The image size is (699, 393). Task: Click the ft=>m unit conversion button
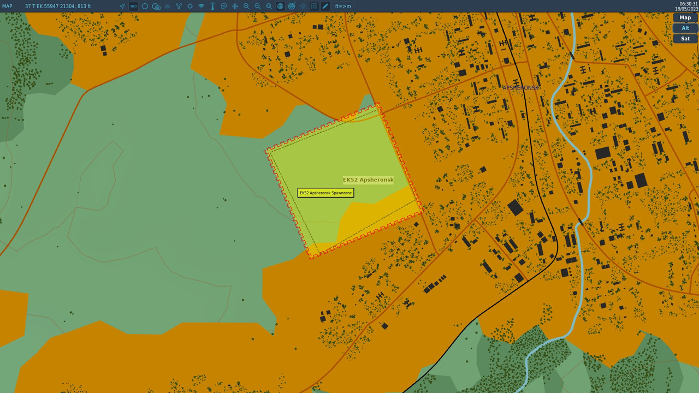[343, 6]
